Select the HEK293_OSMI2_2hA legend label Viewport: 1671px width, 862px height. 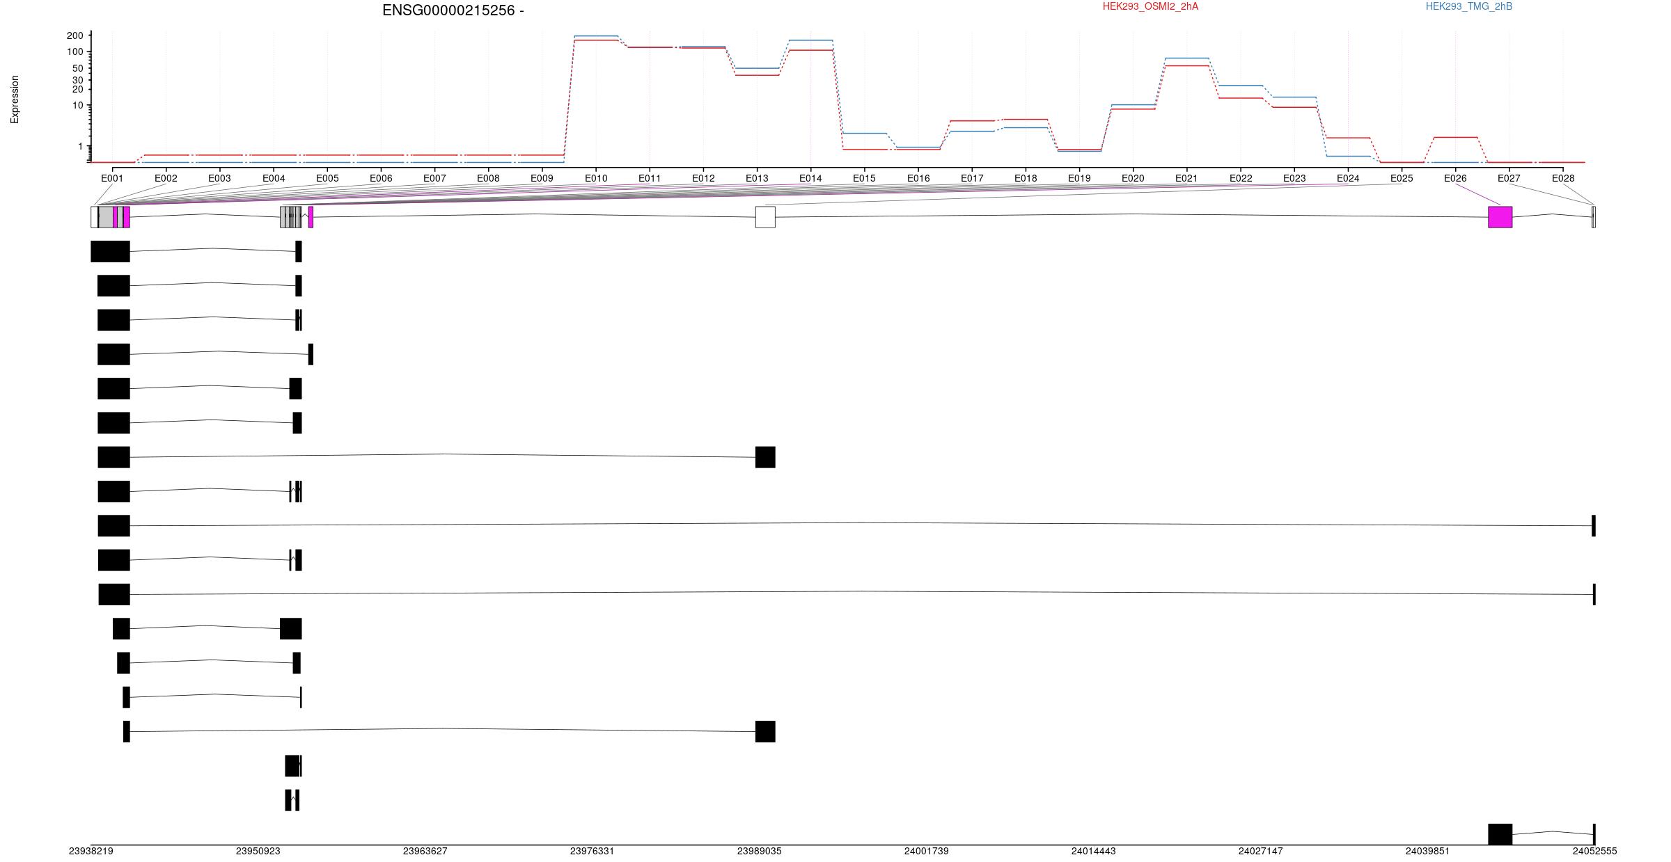pyautogui.click(x=1150, y=6)
